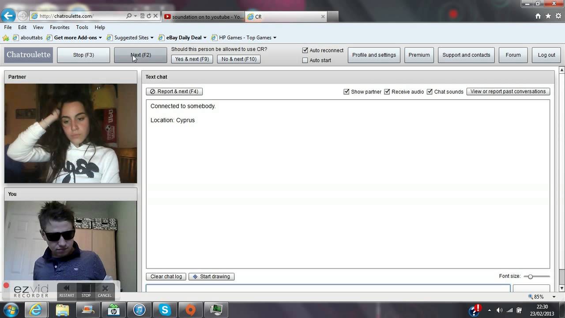Open Origin from the taskbar

[x=191, y=310]
